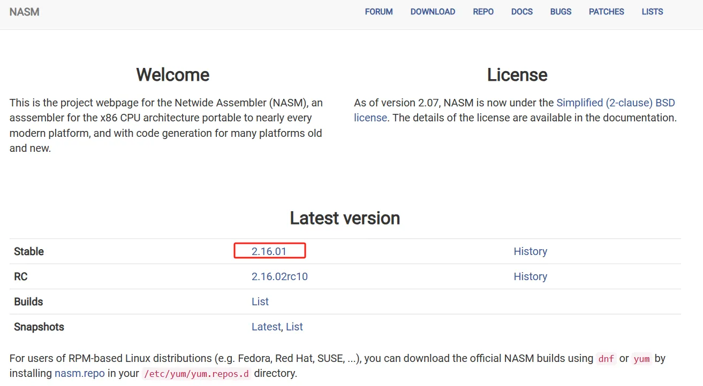The width and height of the screenshot is (703, 386).
Task: Click the yum code snippet
Action: point(641,359)
